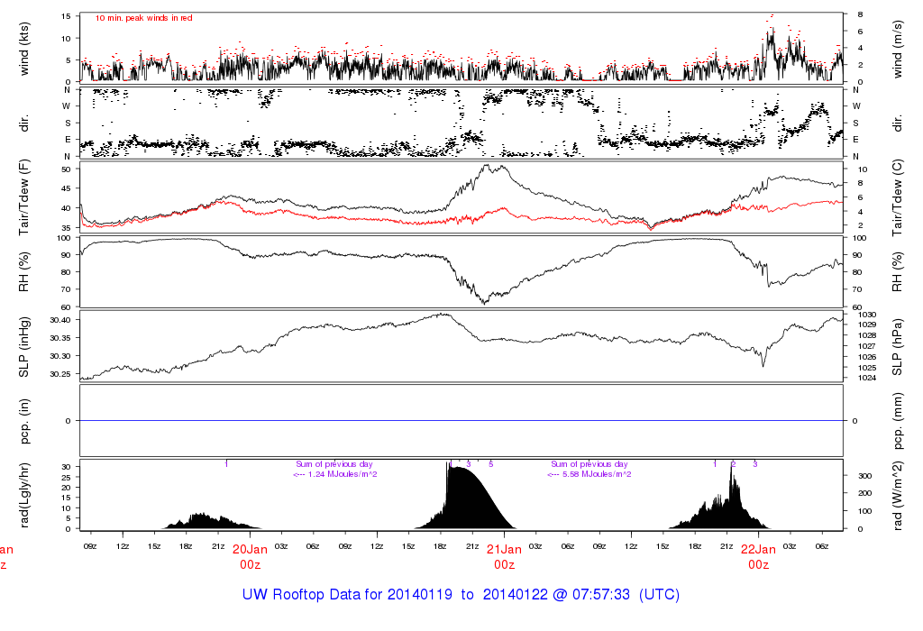The image size is (923, 631).
Task: Click the 'Tair/Tdew (C)' axis label
Action: point(897,197)
